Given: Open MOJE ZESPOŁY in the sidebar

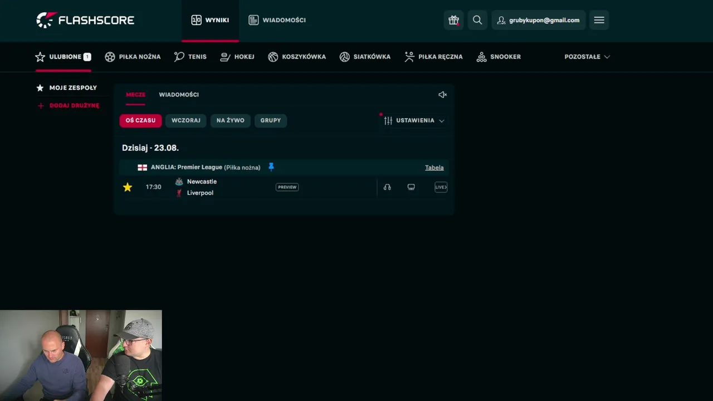Looking at the screenshot, I should click(x=66, y=88).
